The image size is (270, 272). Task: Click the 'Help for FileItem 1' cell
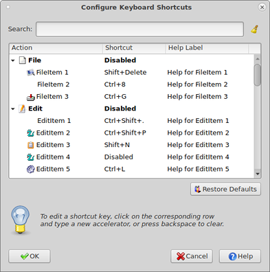[197, 73]
